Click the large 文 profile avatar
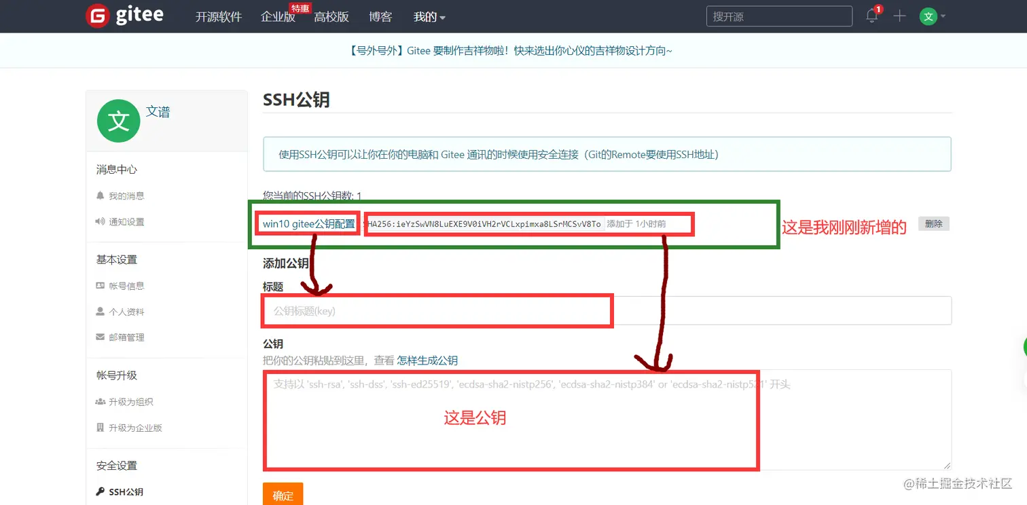 point(119,121)
